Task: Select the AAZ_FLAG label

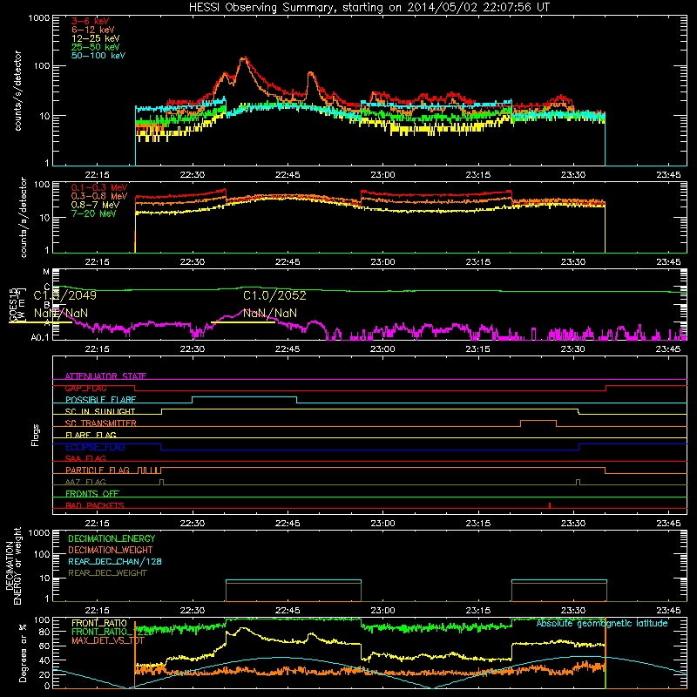Action: click(x=85, y=483)
